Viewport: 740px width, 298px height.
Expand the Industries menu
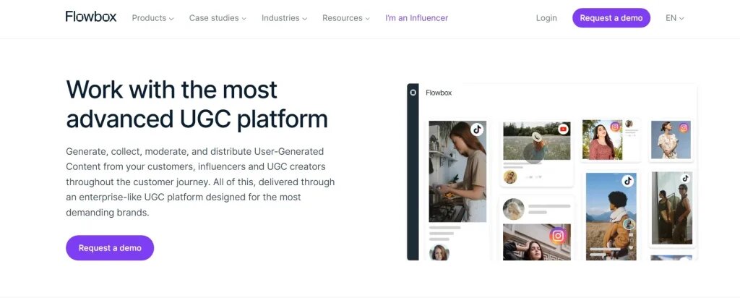[284, 18]
